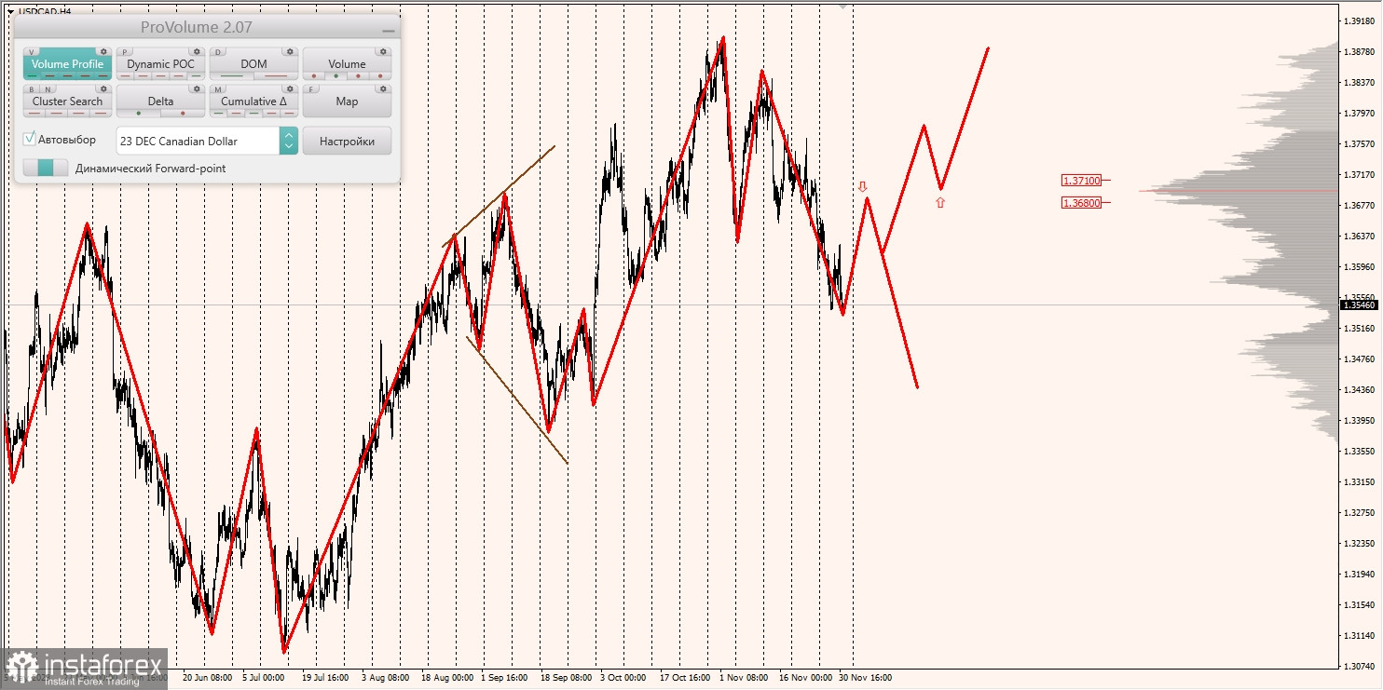
Task: Select green dot segment under Volume
Action: [x=335, y=76]
